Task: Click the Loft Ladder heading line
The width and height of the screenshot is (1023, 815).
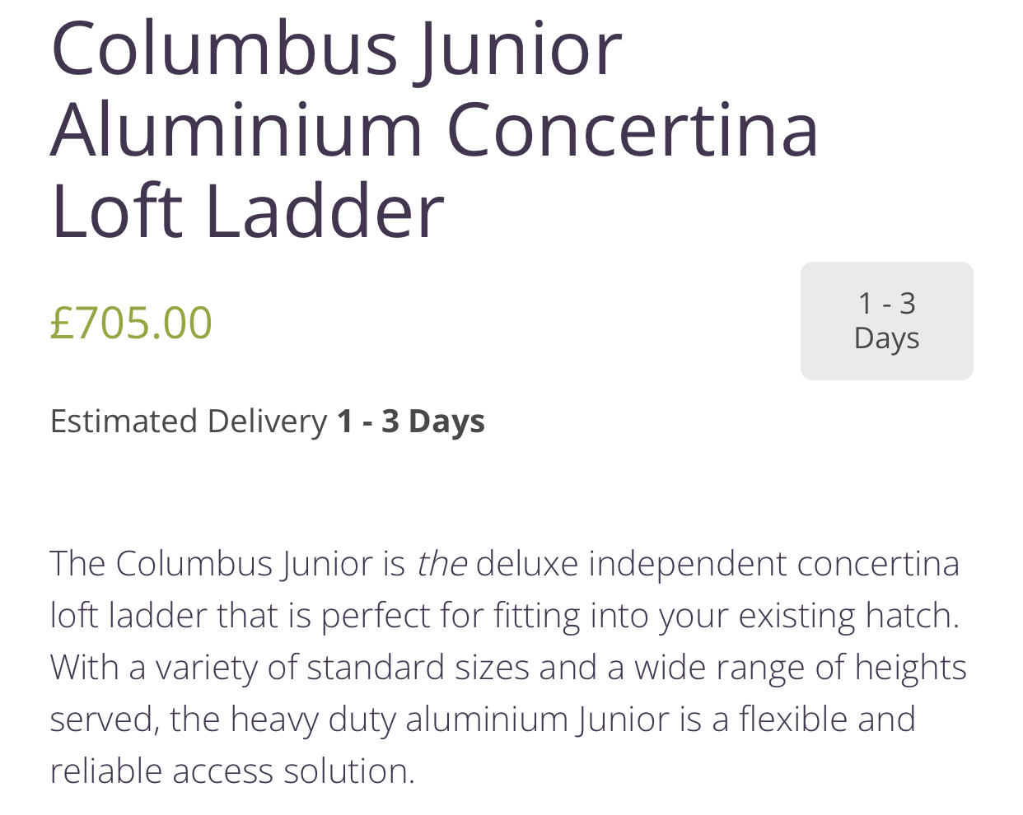Action: (x=247, y=211)
